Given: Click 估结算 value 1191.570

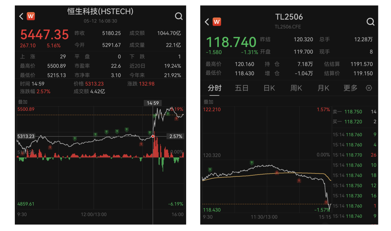Looking at the screenshot, I should (x=362, y=64).
